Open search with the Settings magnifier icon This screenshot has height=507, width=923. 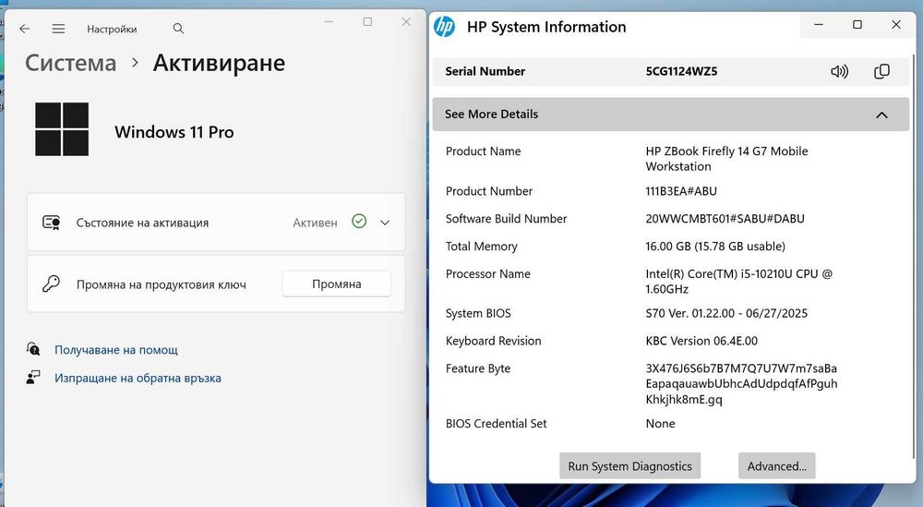coord(178,29)
